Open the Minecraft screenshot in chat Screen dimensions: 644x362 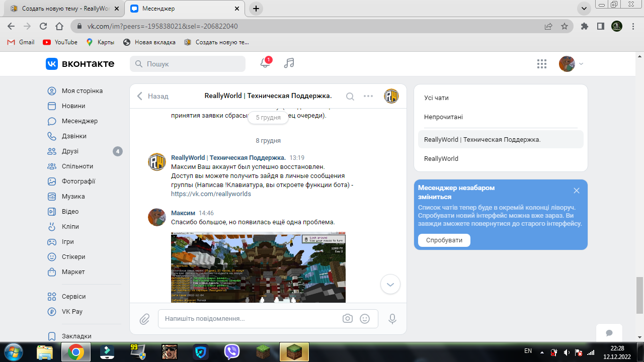258,267
